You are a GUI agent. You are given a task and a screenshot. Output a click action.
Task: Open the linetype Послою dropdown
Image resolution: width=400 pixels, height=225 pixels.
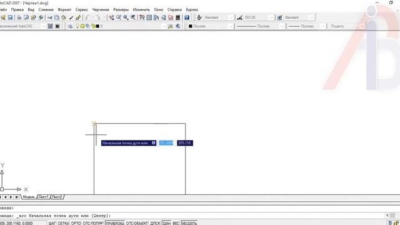pyautogui.click(x=261, y=26)
